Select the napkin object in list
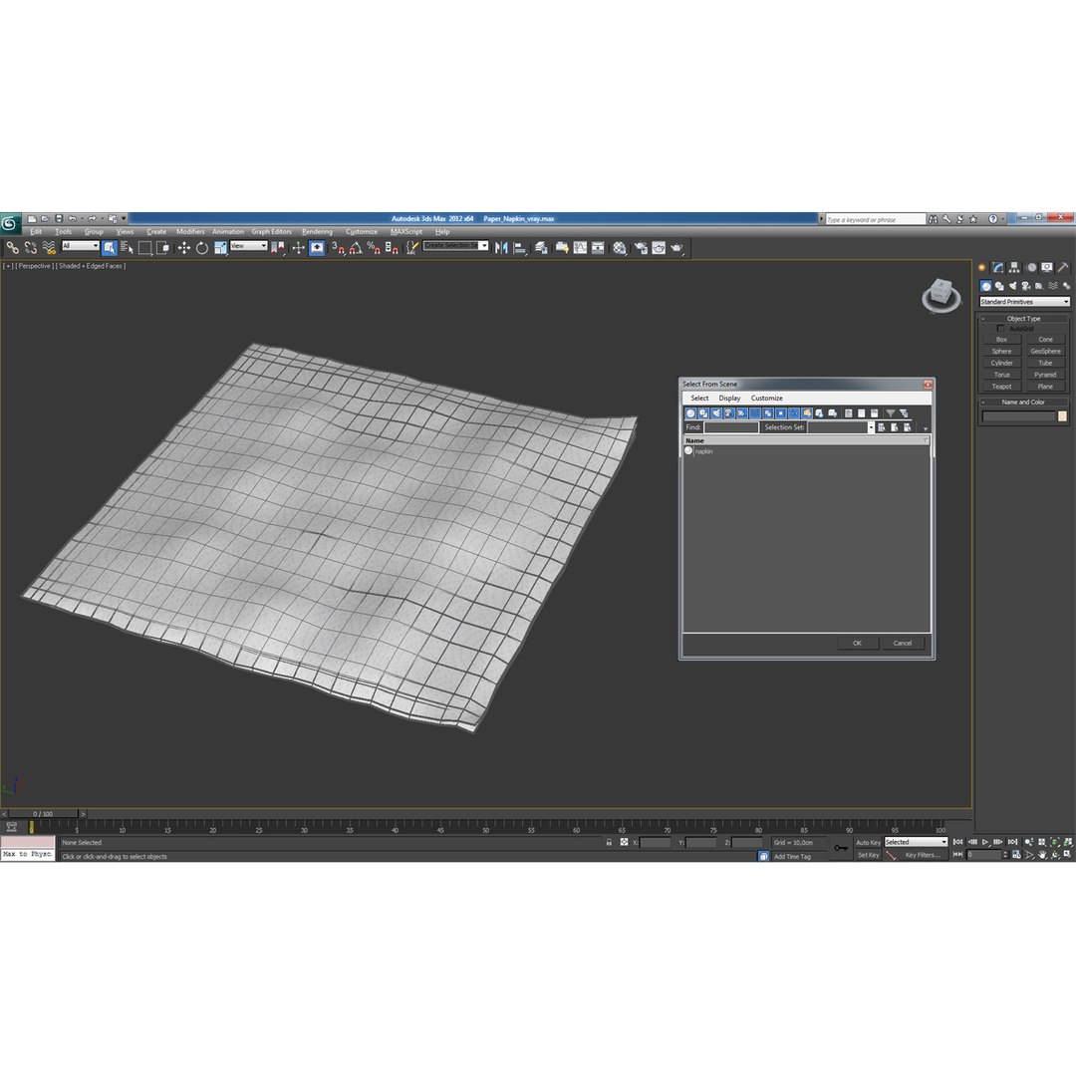 point(703,451)
